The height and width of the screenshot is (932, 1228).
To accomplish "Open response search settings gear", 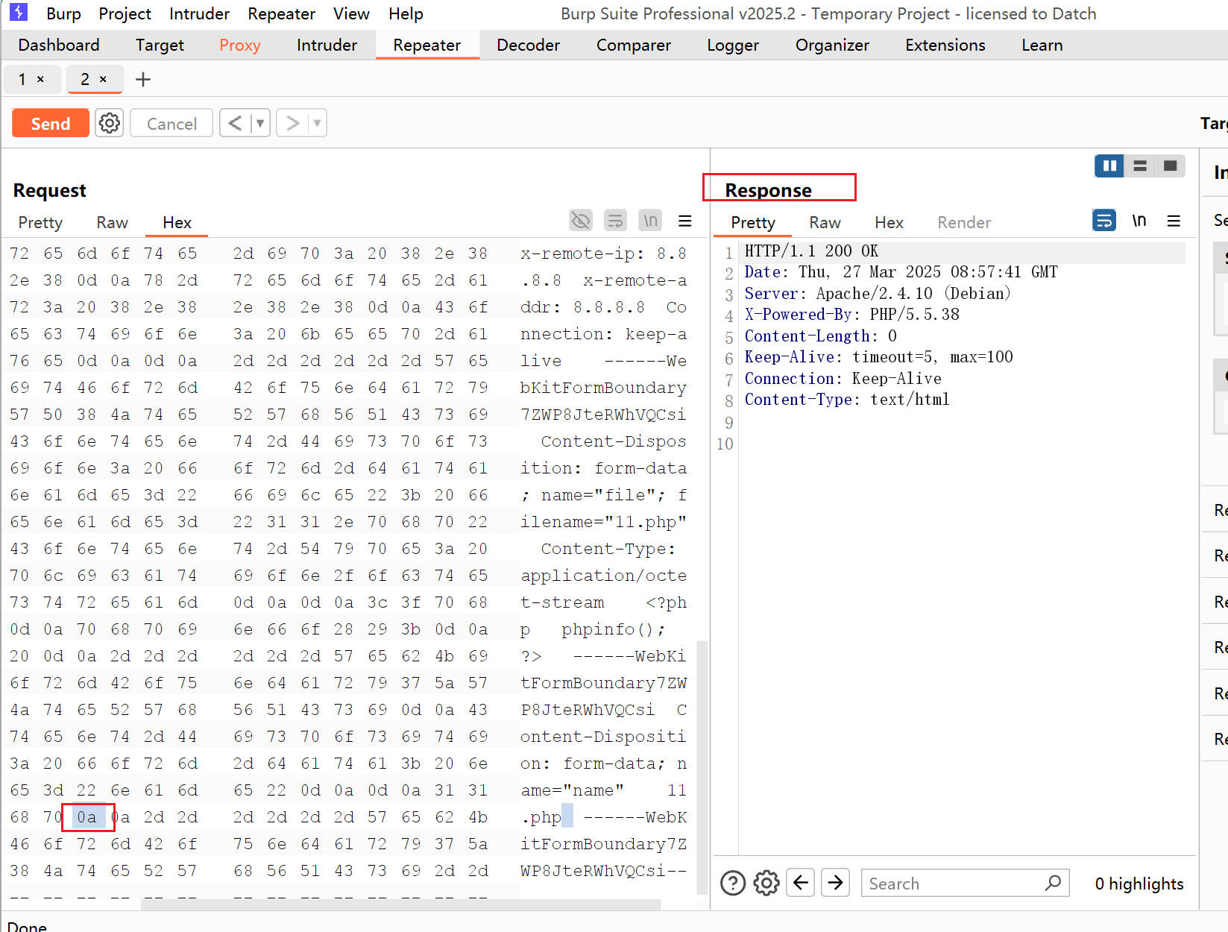I will coord(766,884).
